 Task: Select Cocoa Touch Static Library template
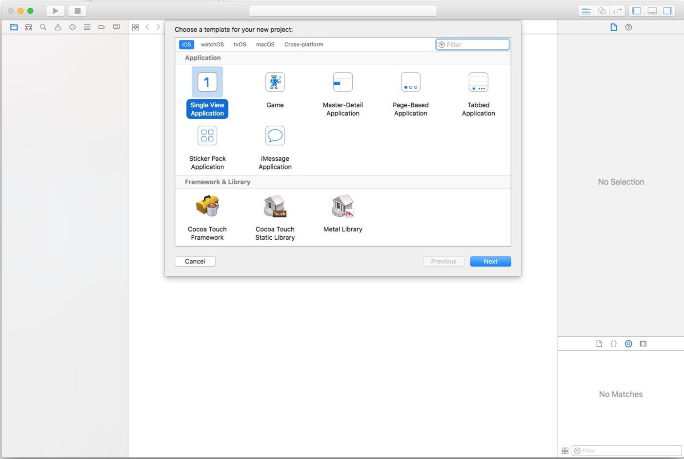pos(275,217)
